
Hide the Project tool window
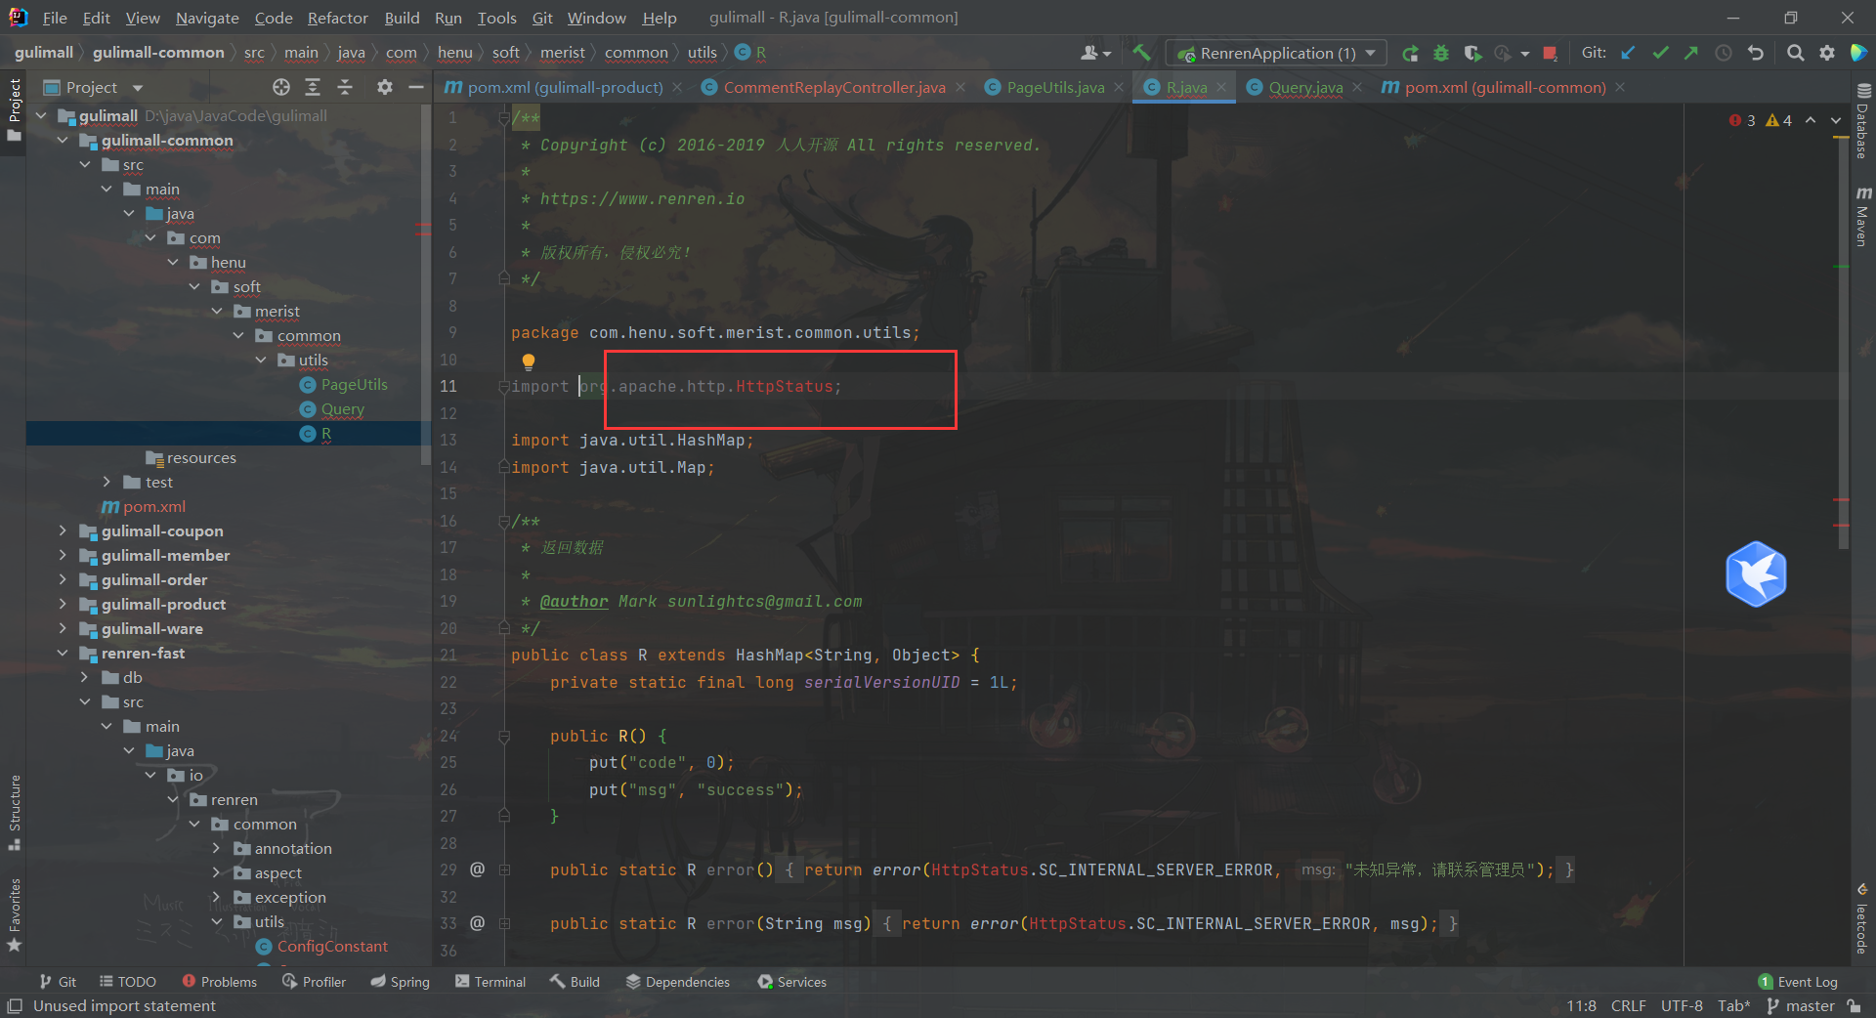[416, 87]
